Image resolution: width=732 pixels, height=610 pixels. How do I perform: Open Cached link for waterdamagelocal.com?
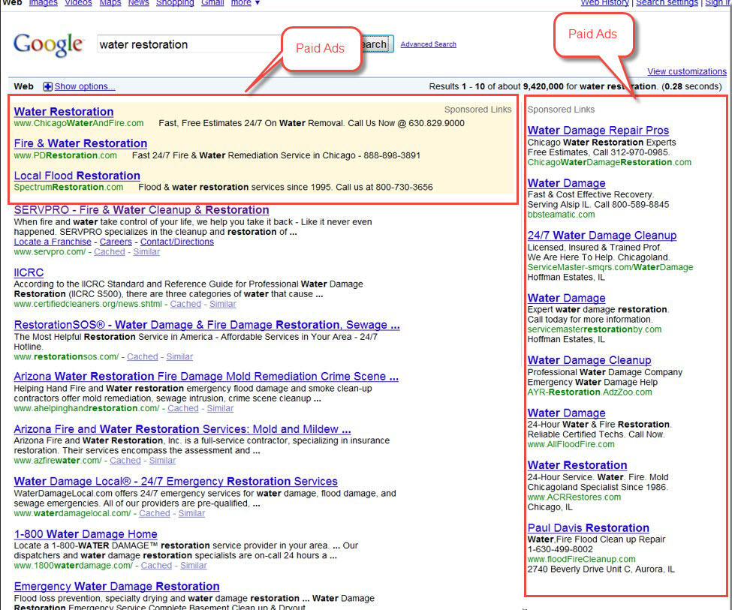pos(154,513)
